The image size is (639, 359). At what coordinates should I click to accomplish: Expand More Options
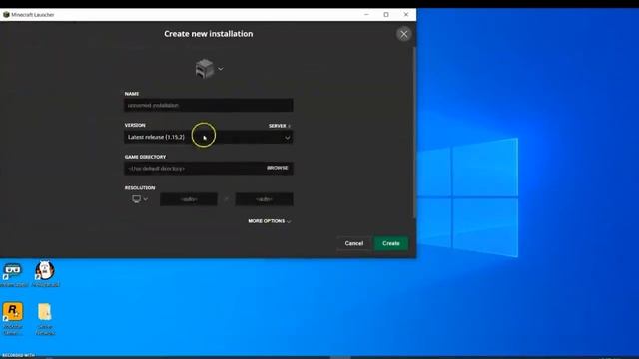(270, 221)
